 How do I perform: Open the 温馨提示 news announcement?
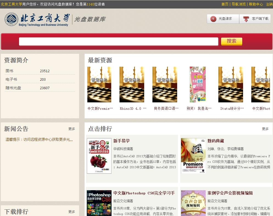pos(39,139)
